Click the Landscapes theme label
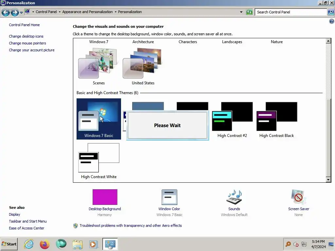Screen dimensions: 335x251 coord(232,42)
